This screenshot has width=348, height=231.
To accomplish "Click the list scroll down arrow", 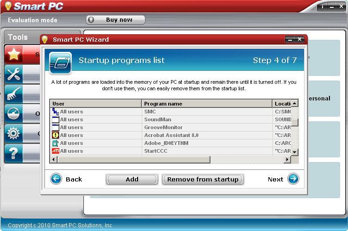I will click(x=294, y=152).
